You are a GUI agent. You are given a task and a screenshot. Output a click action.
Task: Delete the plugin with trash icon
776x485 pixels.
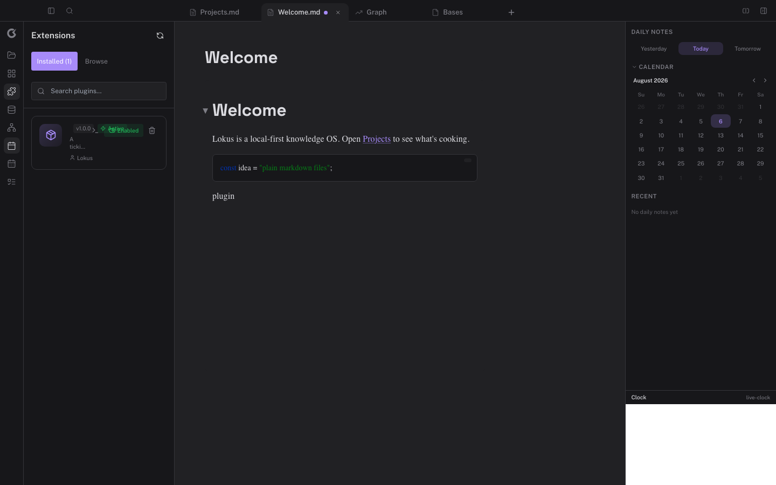point(152,130)
